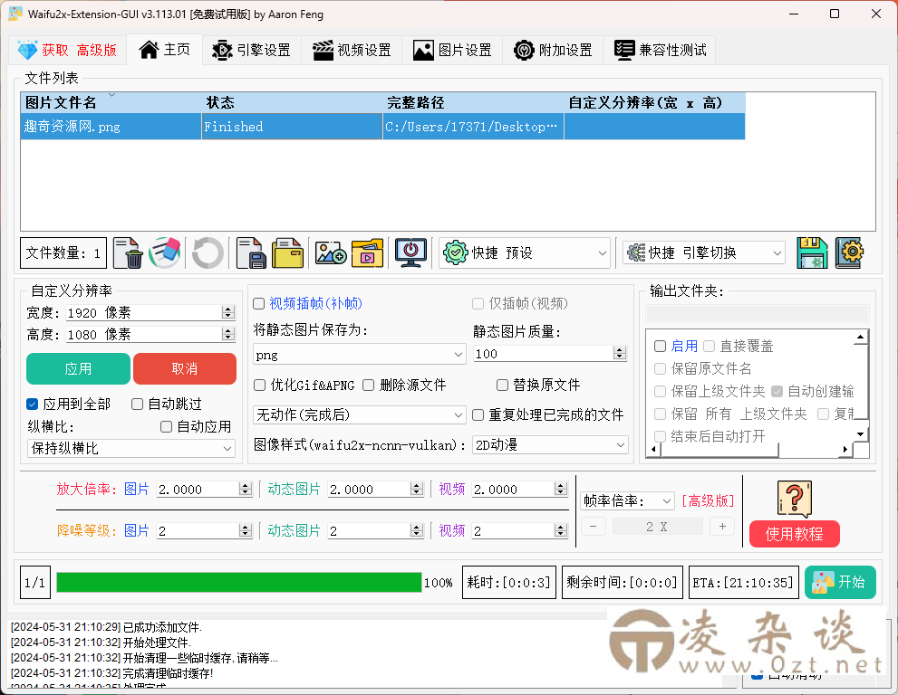Click the video folder icon
The height and width of the screenshot is (695, 898).
367,252
